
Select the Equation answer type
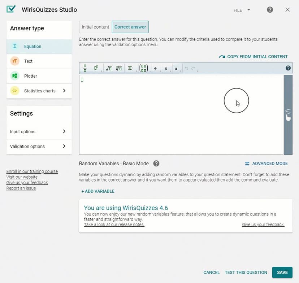39,47
